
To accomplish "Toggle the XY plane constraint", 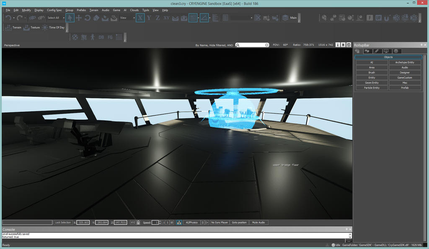I will (x=166, y=18).
